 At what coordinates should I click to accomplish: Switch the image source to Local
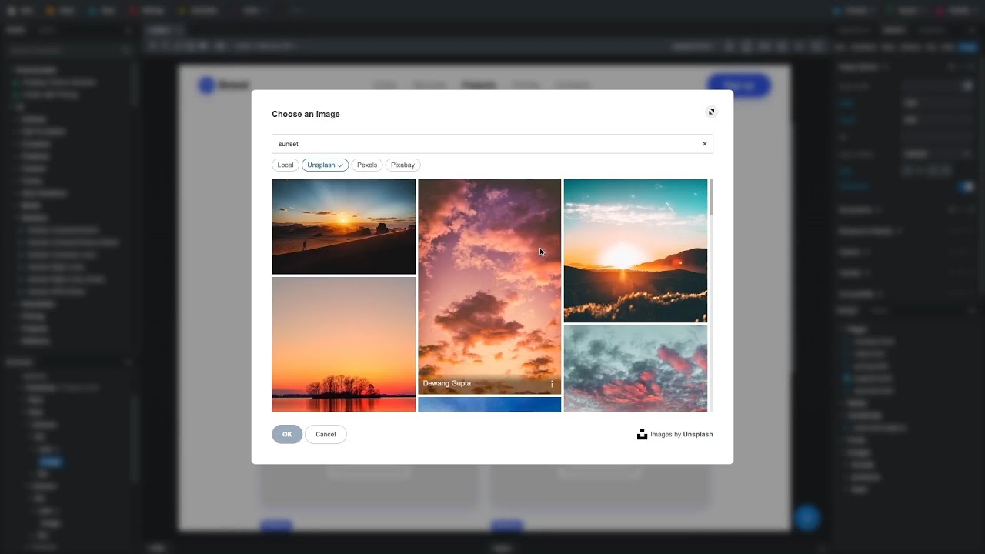(285, 165)
